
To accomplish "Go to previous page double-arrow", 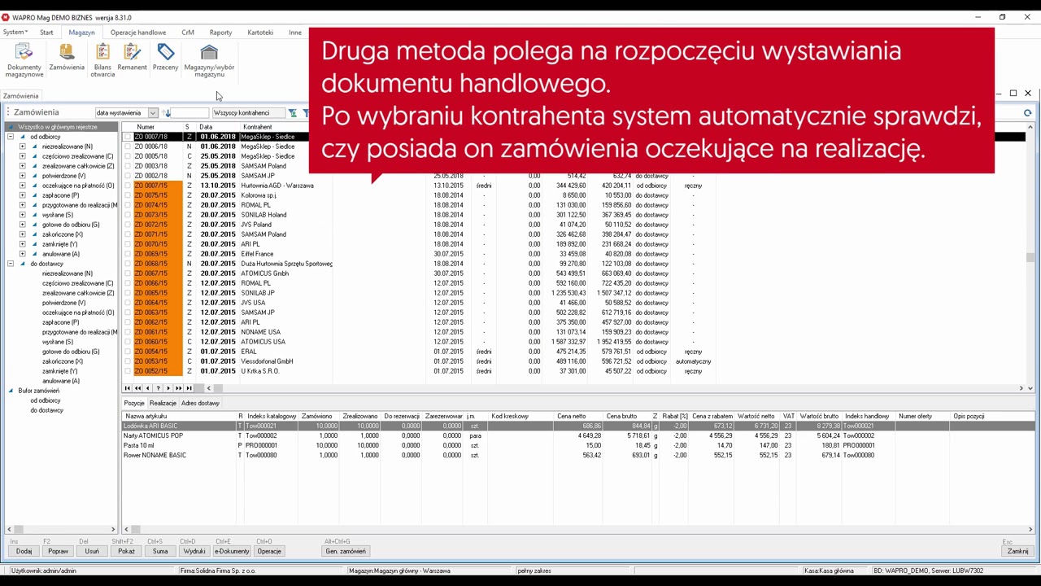I will coord(137,388).
